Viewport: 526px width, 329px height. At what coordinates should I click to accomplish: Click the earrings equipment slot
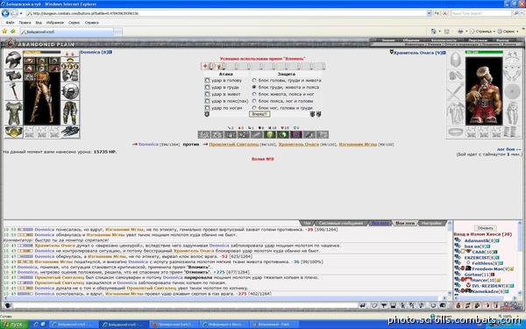pyautogui.click(x=70, y=54)
